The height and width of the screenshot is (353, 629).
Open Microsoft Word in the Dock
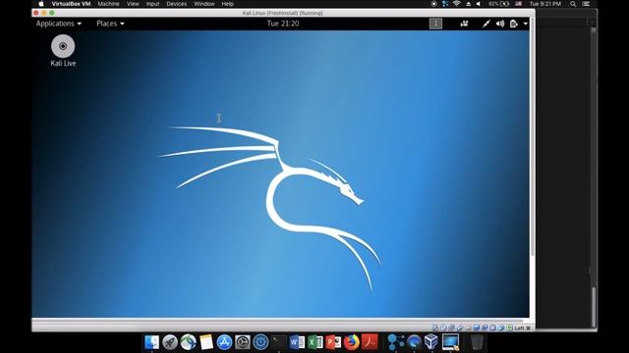pyautogui.click(x=297, y=342)
